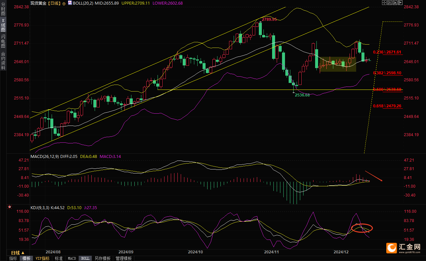
Task: Click the shift-chart-right axis icon
Action: pyautogui.click(x=395, y=3)
